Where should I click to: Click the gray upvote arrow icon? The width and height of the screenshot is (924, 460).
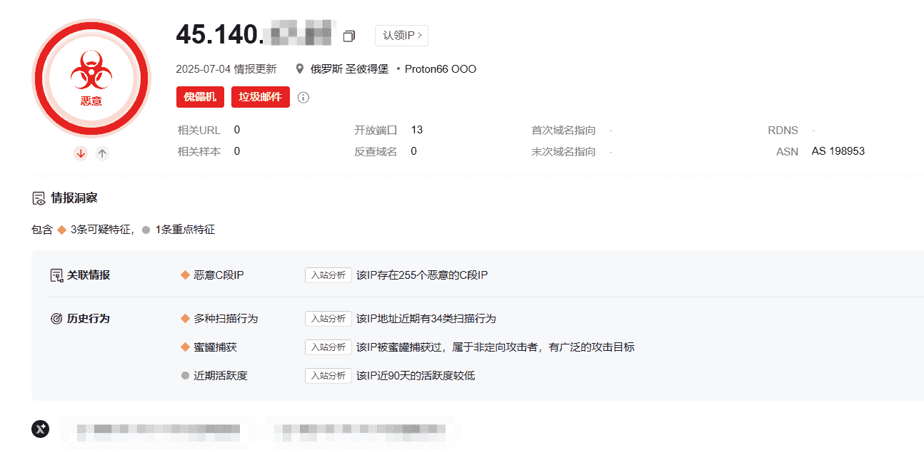point(102,153)
